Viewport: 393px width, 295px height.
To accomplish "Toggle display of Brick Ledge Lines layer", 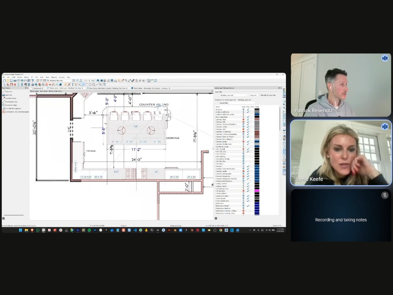I will click(248, 117).
